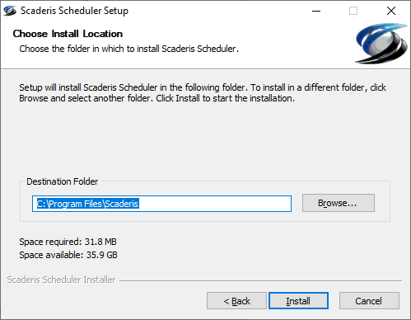Click the highlighted C:\Program Files\Scaderis path text

pyautogui.click(x=88, y=204)
